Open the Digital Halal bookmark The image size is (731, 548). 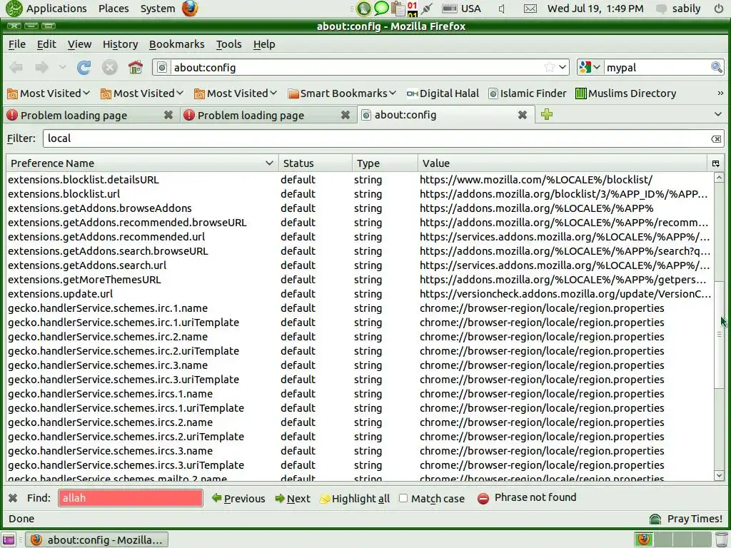(x=443, y=93)
